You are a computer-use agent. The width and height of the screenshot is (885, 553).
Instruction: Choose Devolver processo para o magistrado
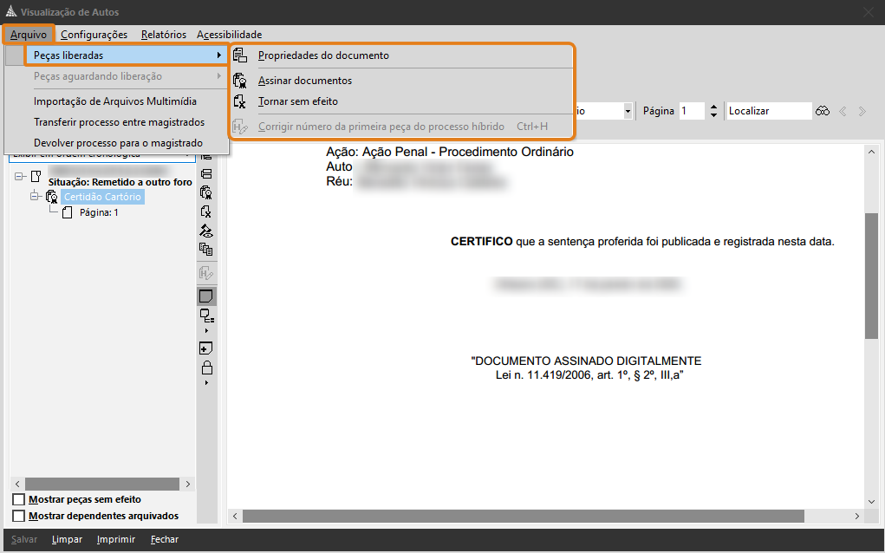[x=116, y=143]
